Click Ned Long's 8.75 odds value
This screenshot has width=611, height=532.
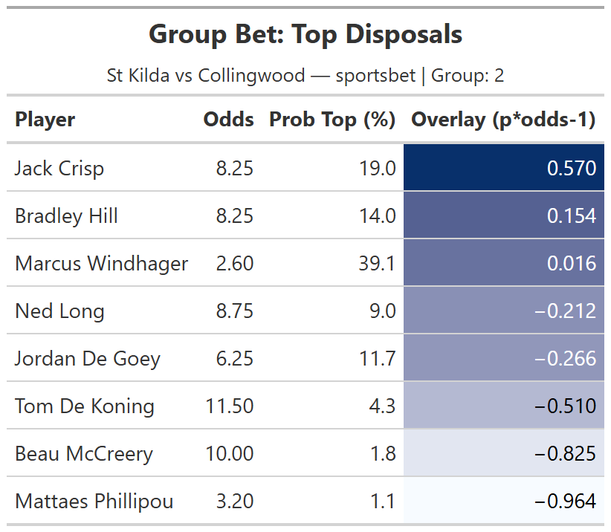pyautogui.click(x=235, y=311)
